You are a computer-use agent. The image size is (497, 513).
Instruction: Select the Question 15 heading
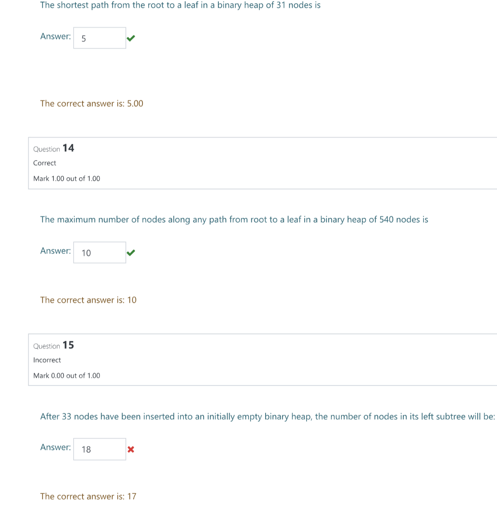[x=54, y=345]
